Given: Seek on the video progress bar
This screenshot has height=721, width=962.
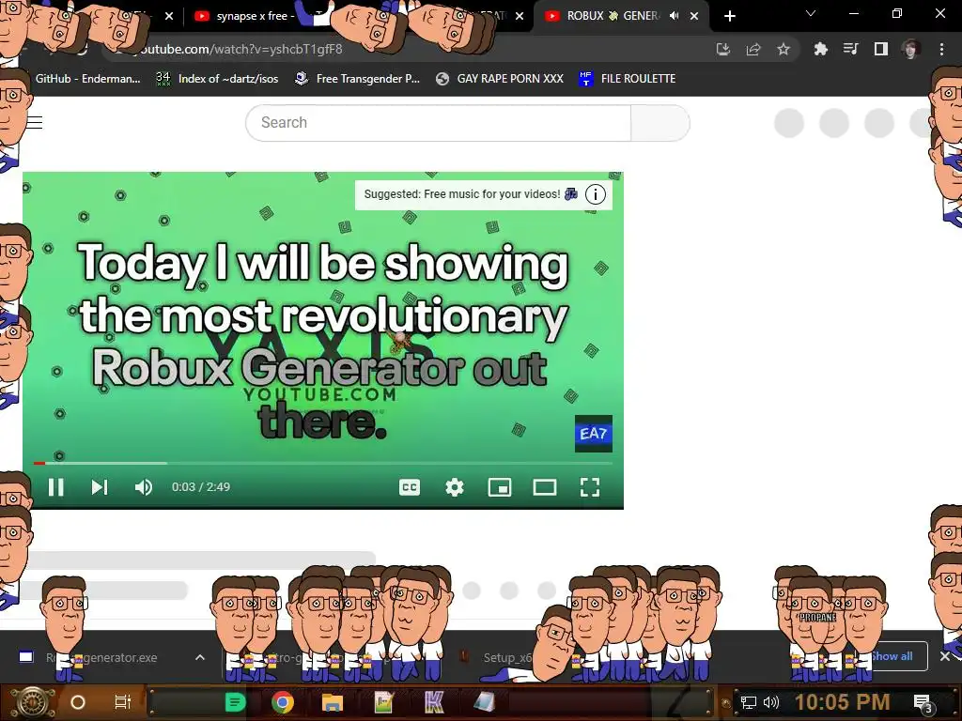Looking at the screenshot, I should click(323, 463).
